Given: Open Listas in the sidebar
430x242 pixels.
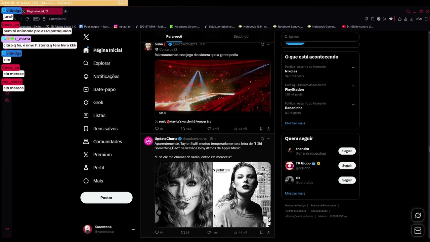Looking at the screenshot, I should tap(94, 115).
